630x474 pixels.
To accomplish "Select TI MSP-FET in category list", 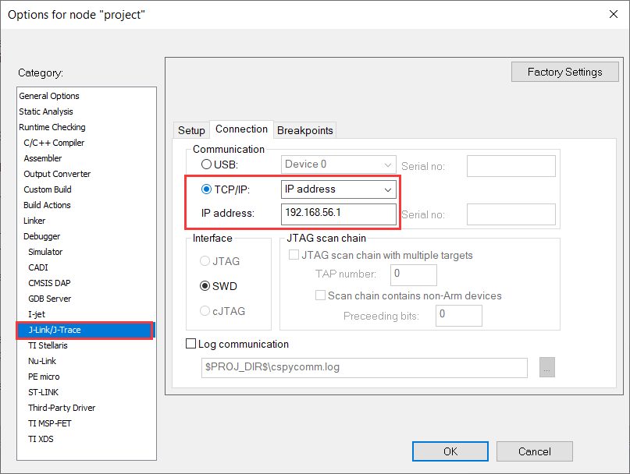I will pyautogui.click(x=50, y=423).
